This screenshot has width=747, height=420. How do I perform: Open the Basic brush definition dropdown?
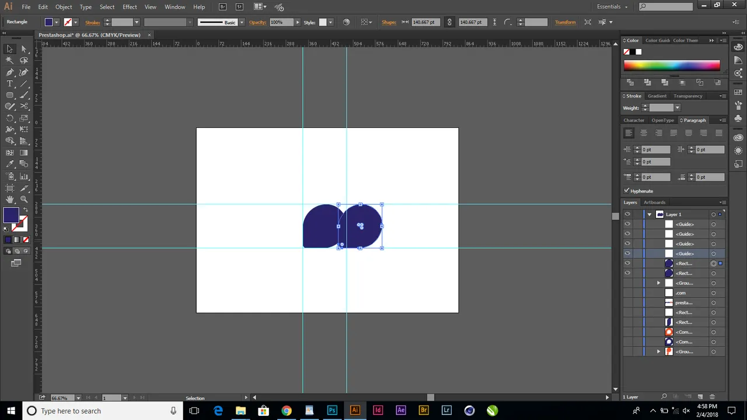tap(242, 22)
